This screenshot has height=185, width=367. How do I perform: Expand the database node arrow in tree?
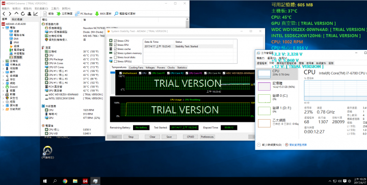[x=3, y=105]
